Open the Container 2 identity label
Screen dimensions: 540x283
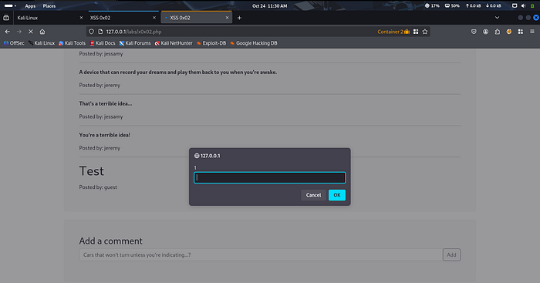393,32
